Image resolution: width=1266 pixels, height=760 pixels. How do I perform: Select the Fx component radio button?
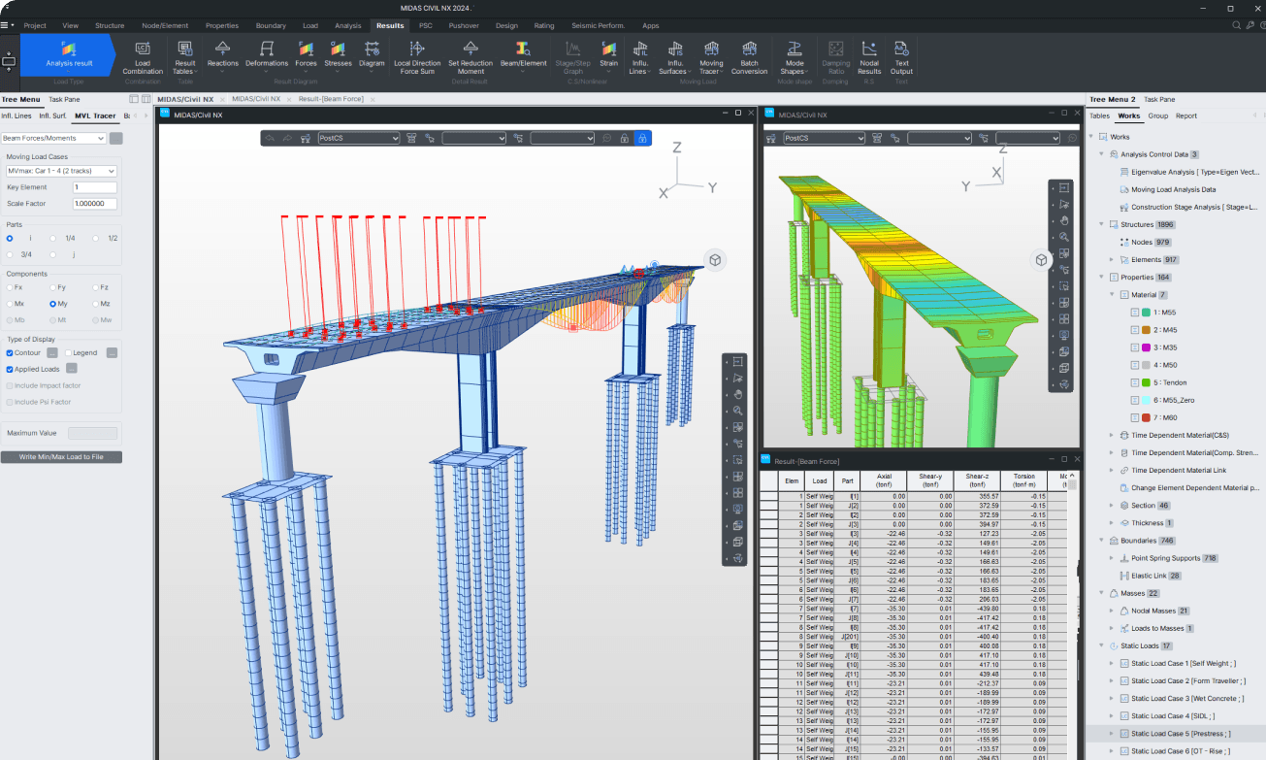pyautogui.click(x=10, y=287)
